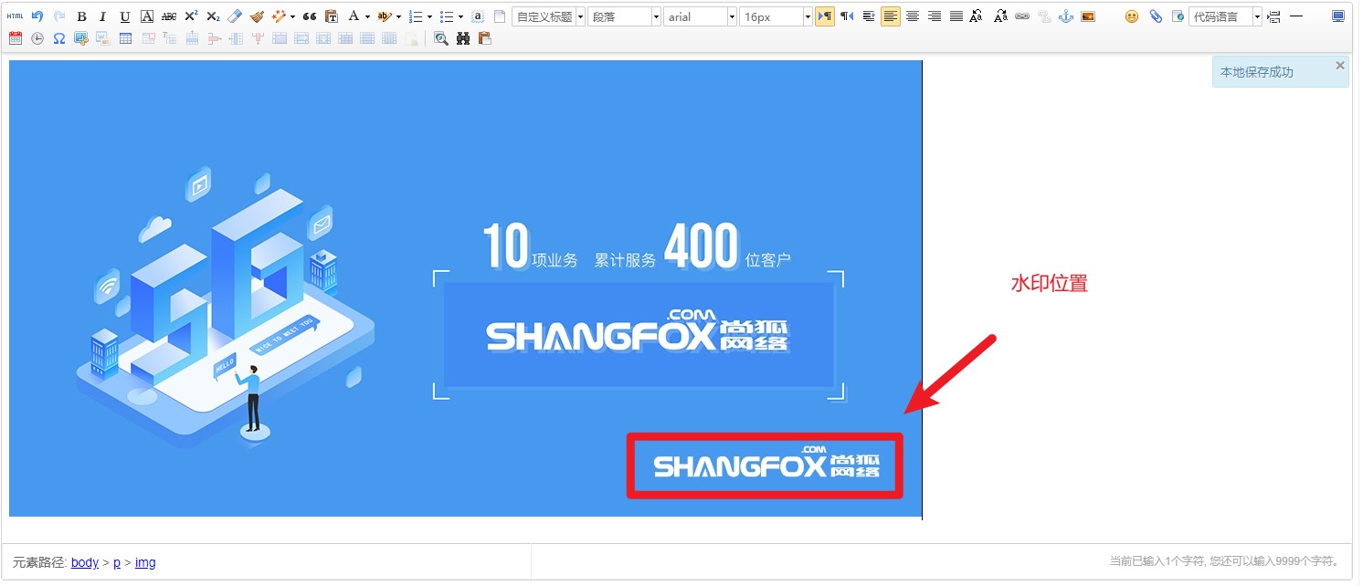Toggle italic formatting
The width and height of the screenshot is (1363, 586).
[x=103, y=16]
